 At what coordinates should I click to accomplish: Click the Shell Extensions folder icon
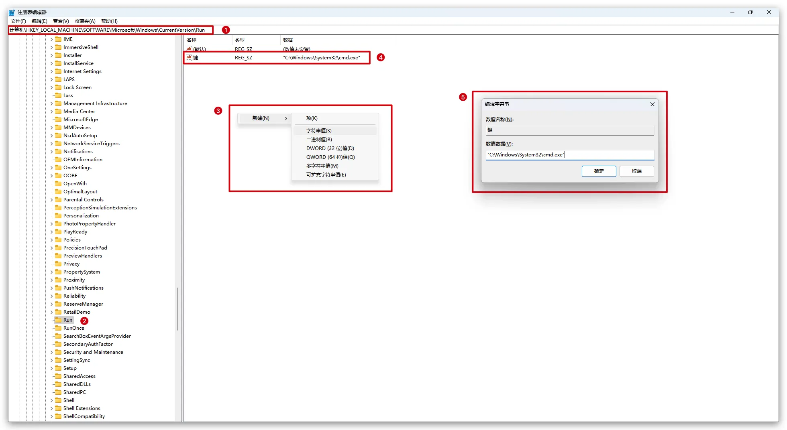click(58, 408)
